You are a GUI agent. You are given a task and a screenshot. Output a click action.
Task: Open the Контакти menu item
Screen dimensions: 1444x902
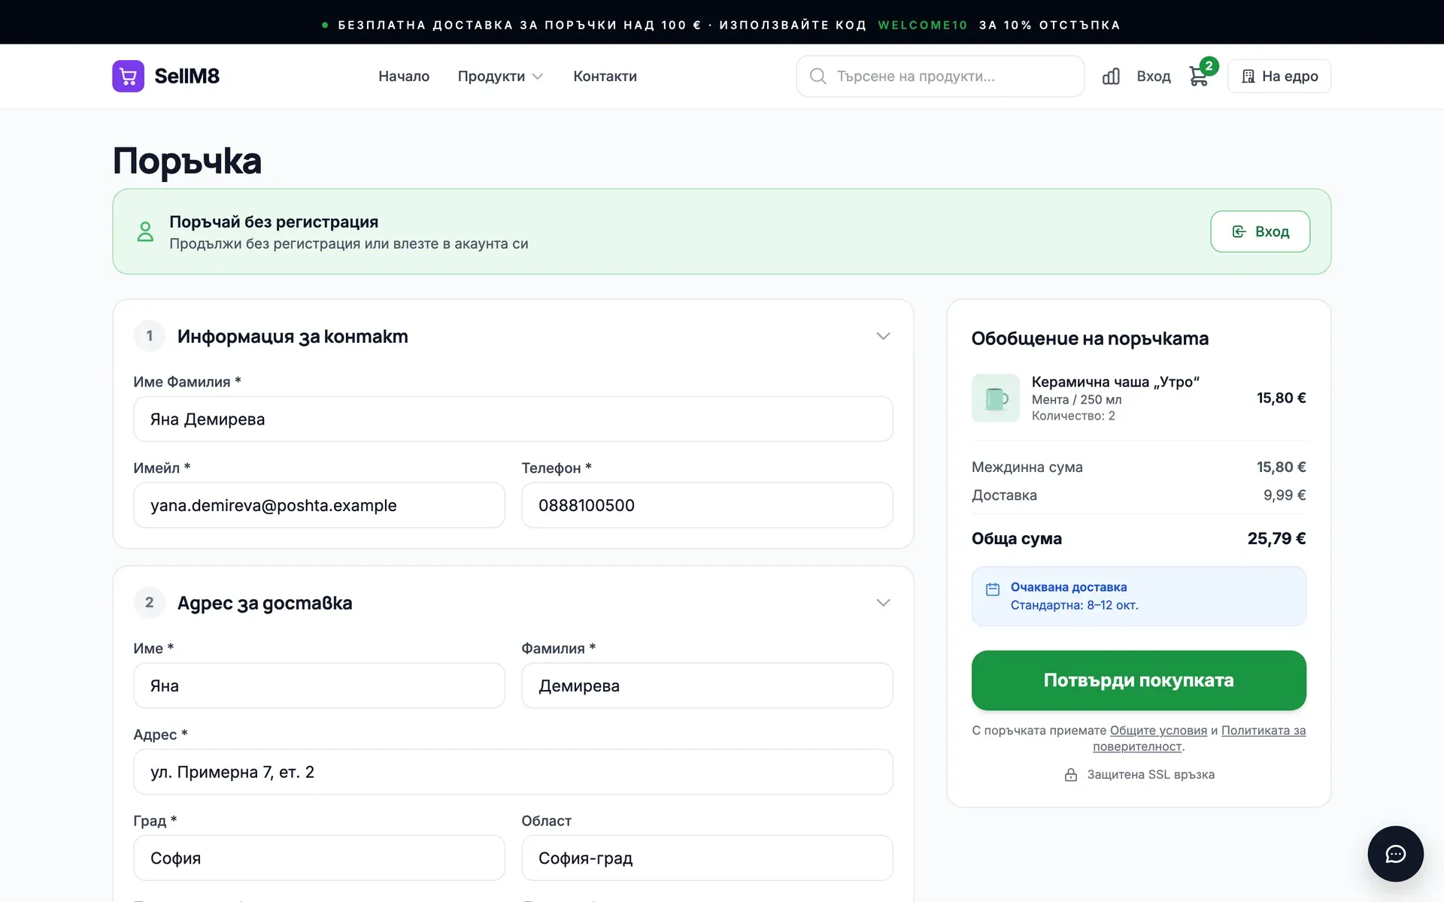605,76
